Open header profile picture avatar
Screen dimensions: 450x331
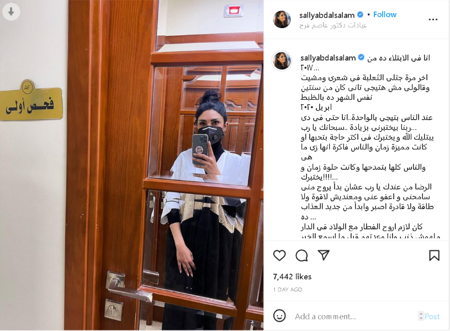coord(282,19)
